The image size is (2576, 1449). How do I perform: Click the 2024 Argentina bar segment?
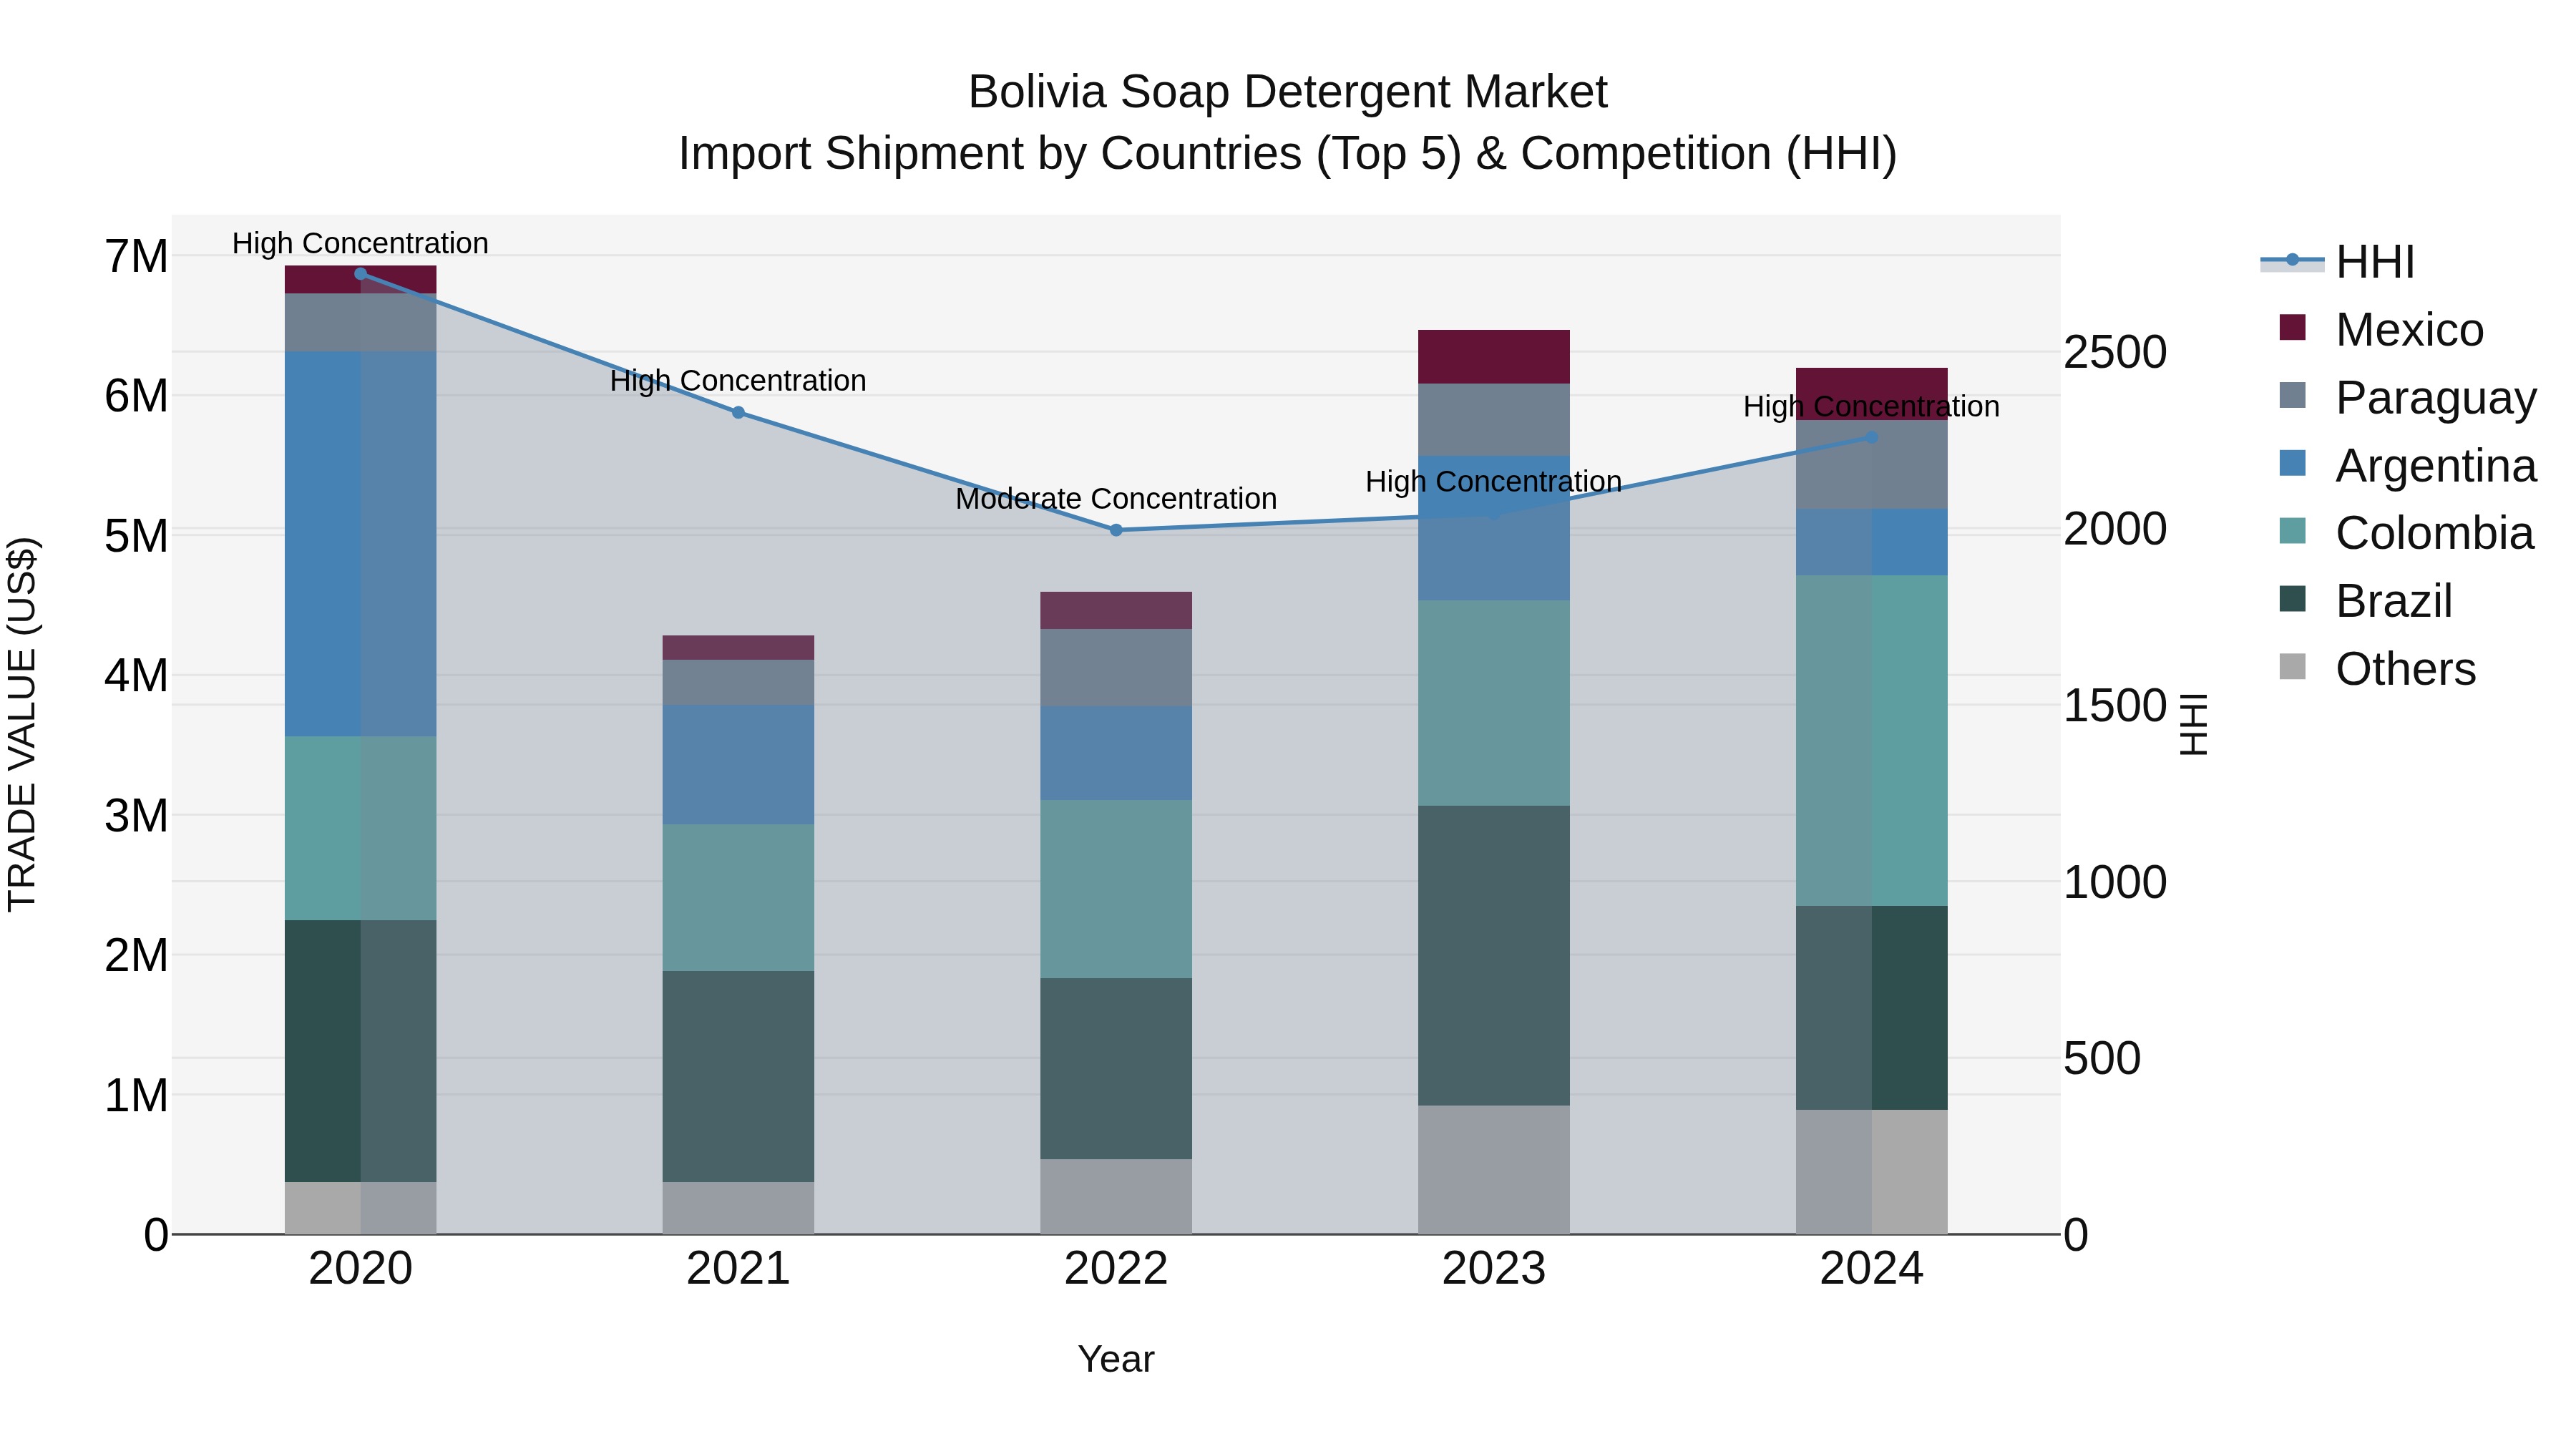click(x=1872, y=542)
